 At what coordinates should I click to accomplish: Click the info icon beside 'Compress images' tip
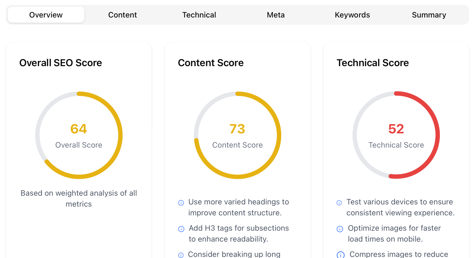[340, 254]
